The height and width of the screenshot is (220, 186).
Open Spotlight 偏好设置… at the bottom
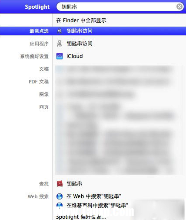click(x=81, y=217)
